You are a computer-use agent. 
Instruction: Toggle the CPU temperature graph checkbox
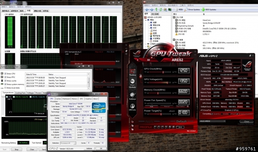click(7, 97)
